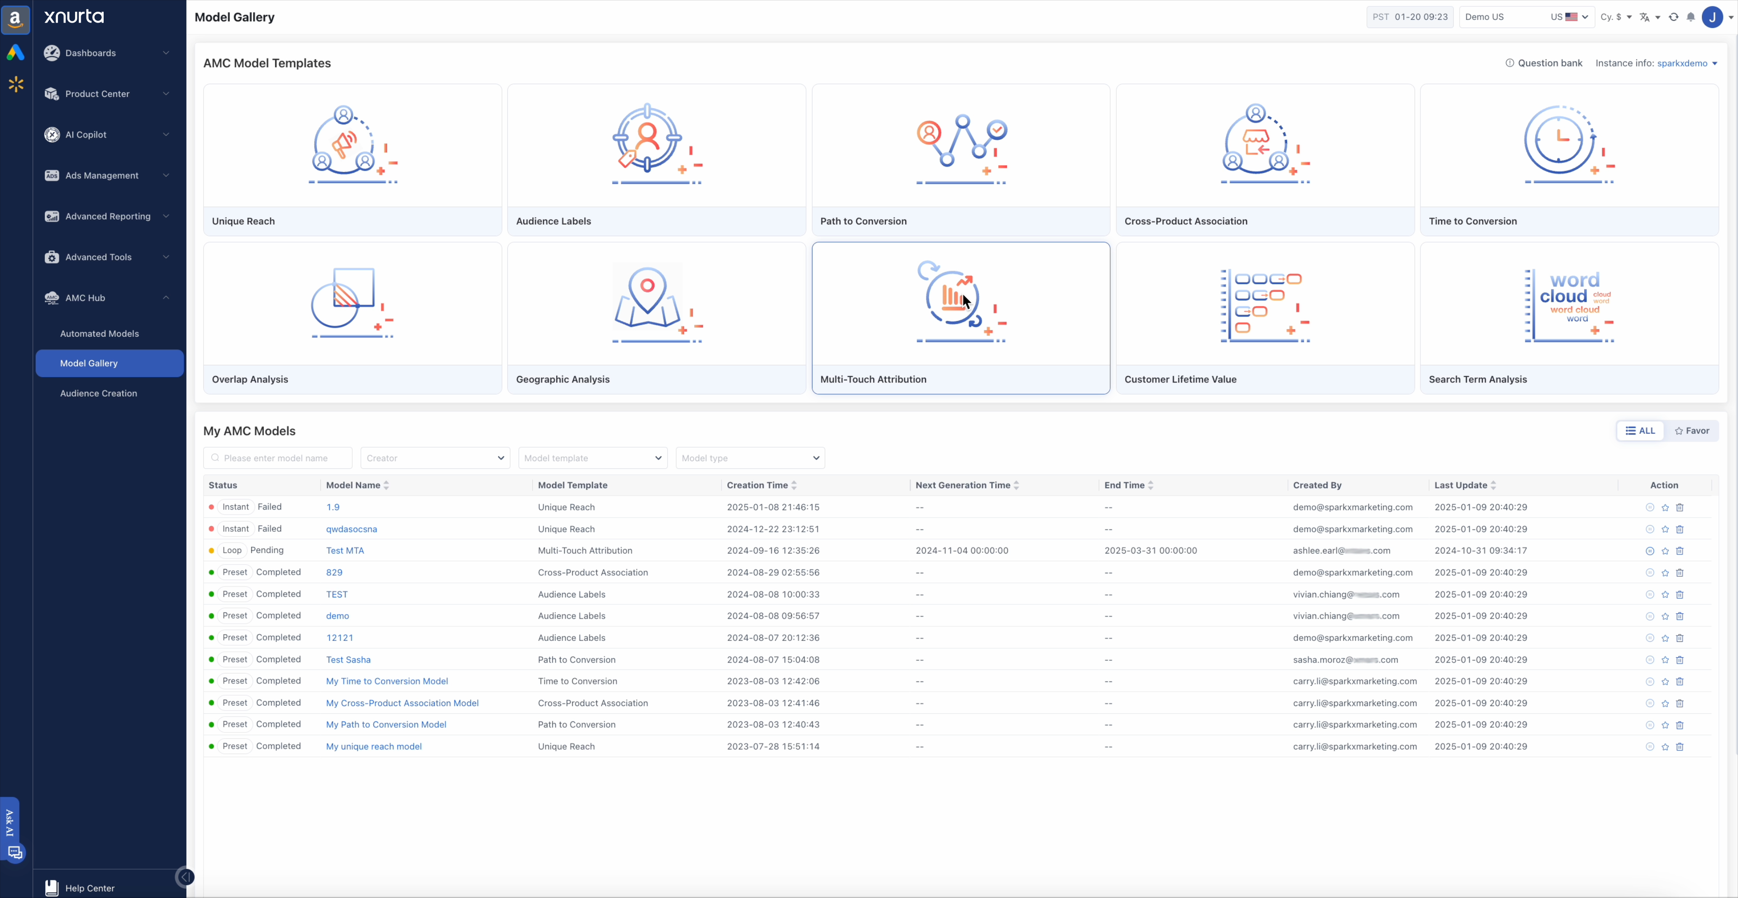Pause the Test MTA model
The height and width of the screenshot is (898, 1738).
tap(1650, 550)
